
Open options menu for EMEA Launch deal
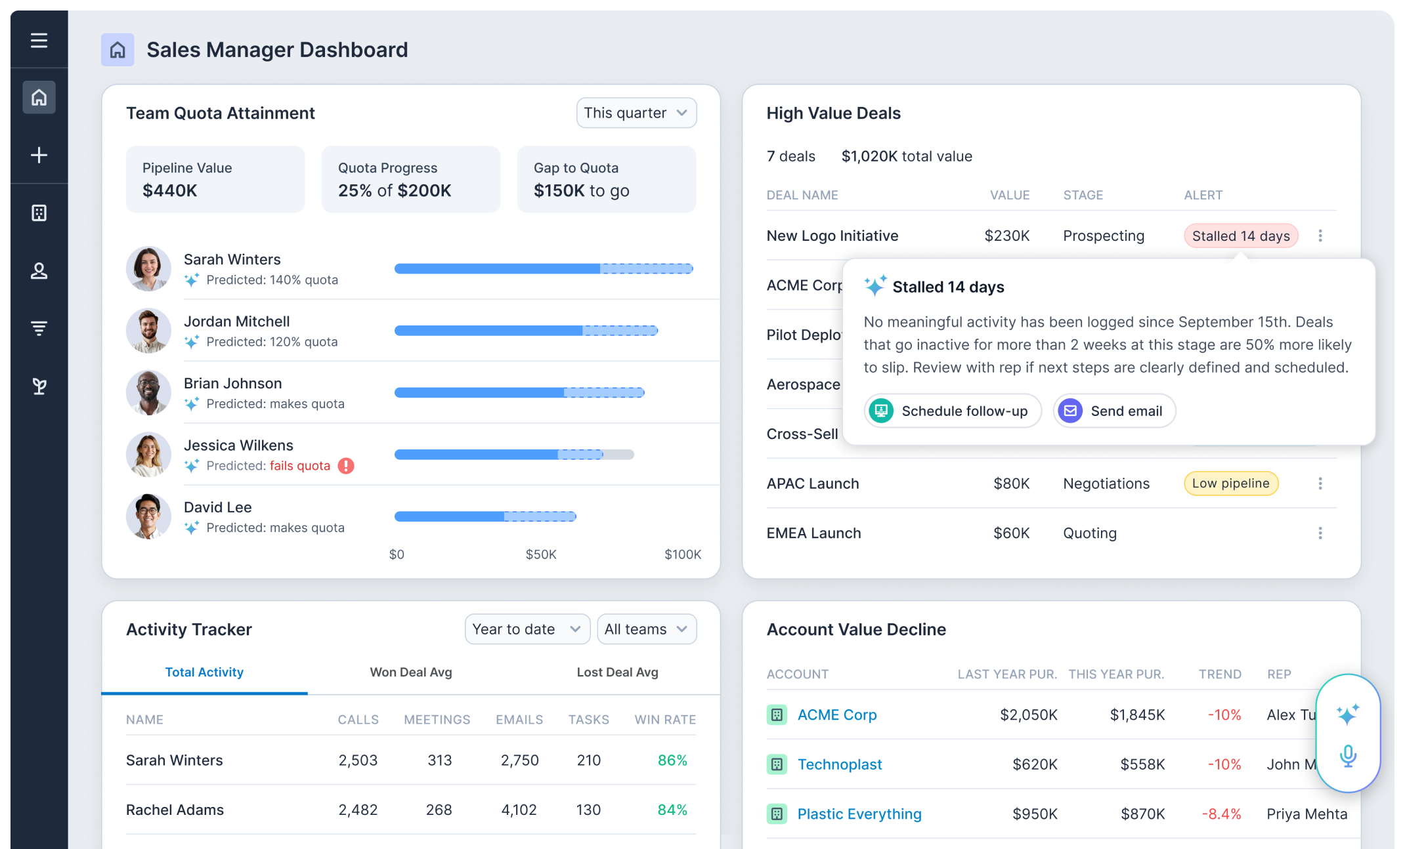tap(1320, 533)
